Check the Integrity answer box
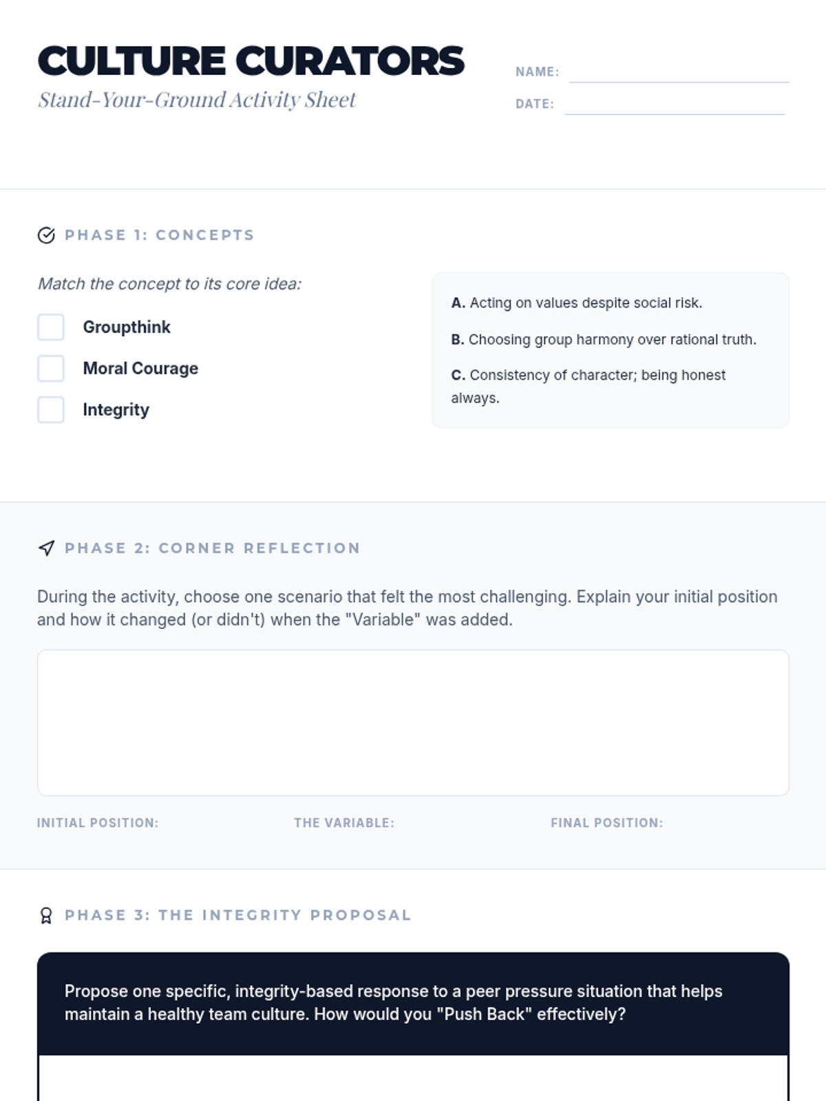Image resolution: width=826 pixels, height=1101 pixels. (x=51, y=410)
